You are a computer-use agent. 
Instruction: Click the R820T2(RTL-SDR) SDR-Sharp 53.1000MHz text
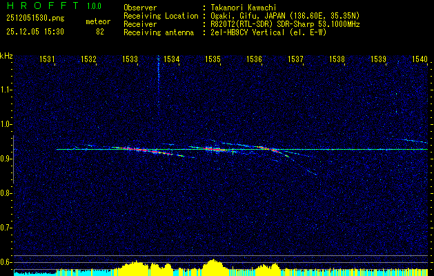click(x=285, y=24)
